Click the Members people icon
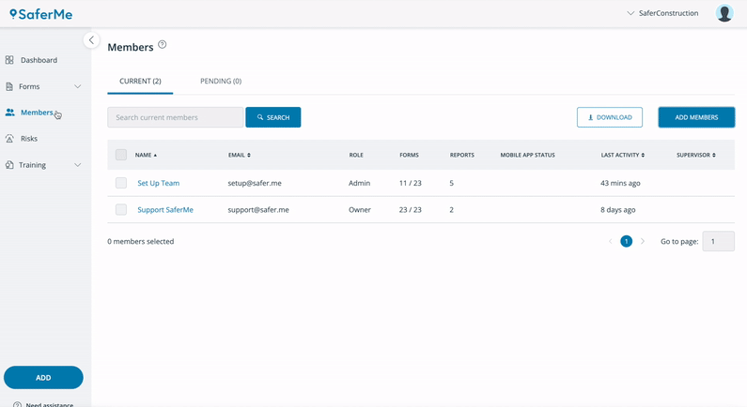Screen dimensions: 747x407 (9, 113)
